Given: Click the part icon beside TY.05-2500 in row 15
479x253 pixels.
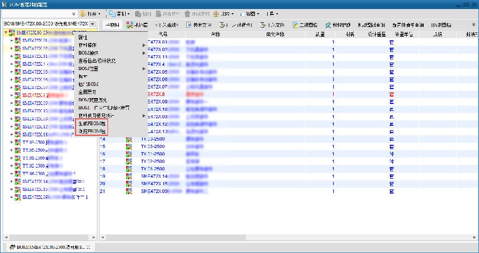Looking at the screenshot, I should (x=128, y=146).
